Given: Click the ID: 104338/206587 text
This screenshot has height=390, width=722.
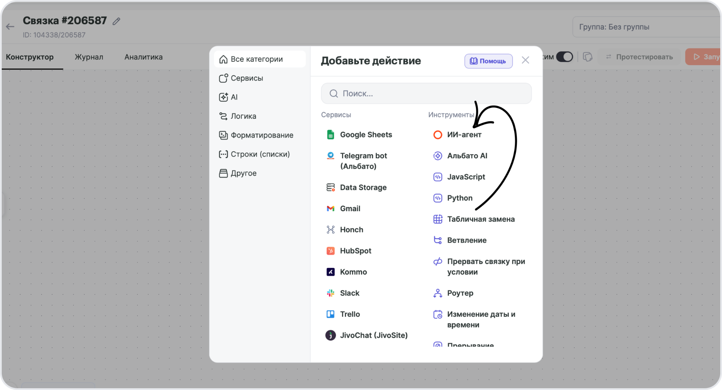Looking at the screenshot, I should click(54, 35).
